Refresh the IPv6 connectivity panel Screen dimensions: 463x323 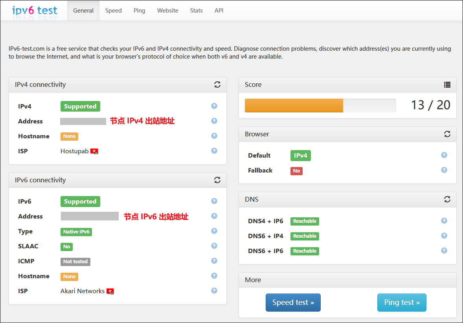(217, 180)
